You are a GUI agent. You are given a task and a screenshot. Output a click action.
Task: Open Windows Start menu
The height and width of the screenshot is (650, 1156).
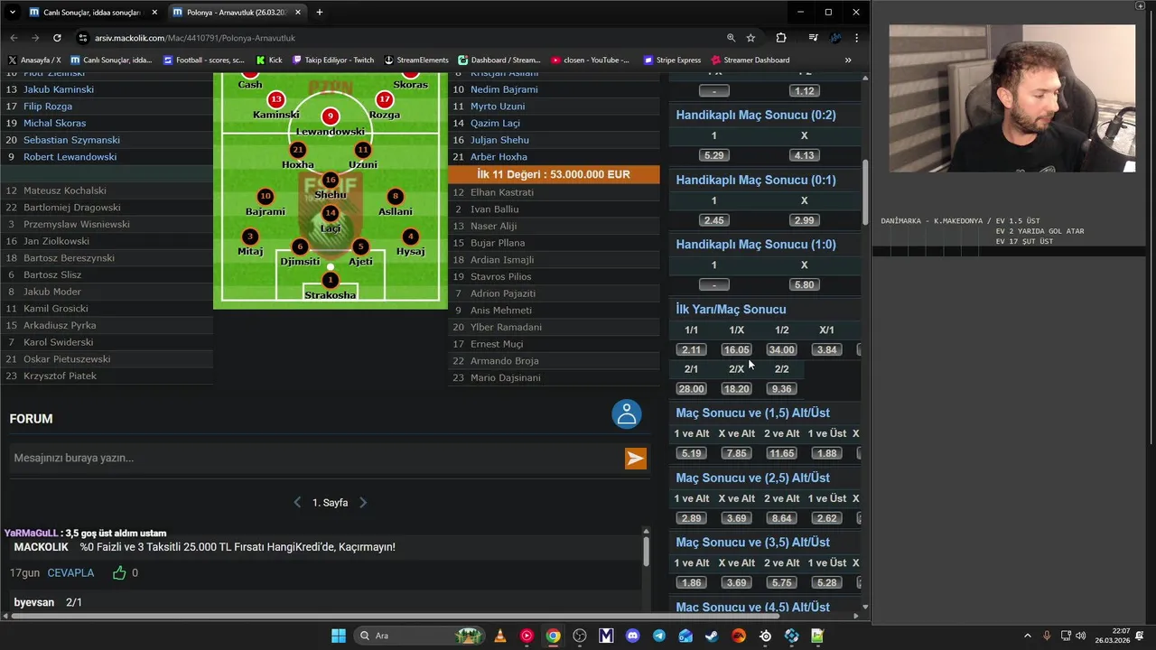(x=339, y=636)
